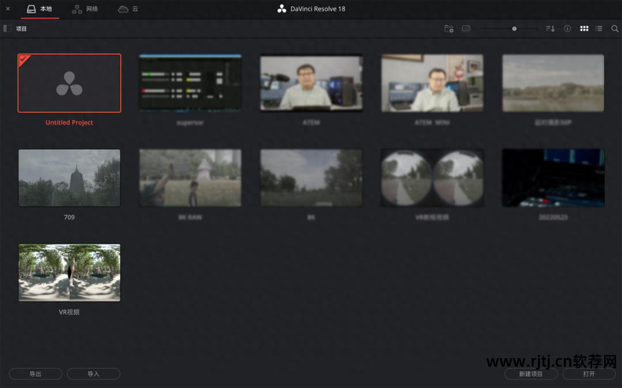Select the 本地 (Local) tab
Image resolution: width=622 pixels, height=388 pixels.
40,9
